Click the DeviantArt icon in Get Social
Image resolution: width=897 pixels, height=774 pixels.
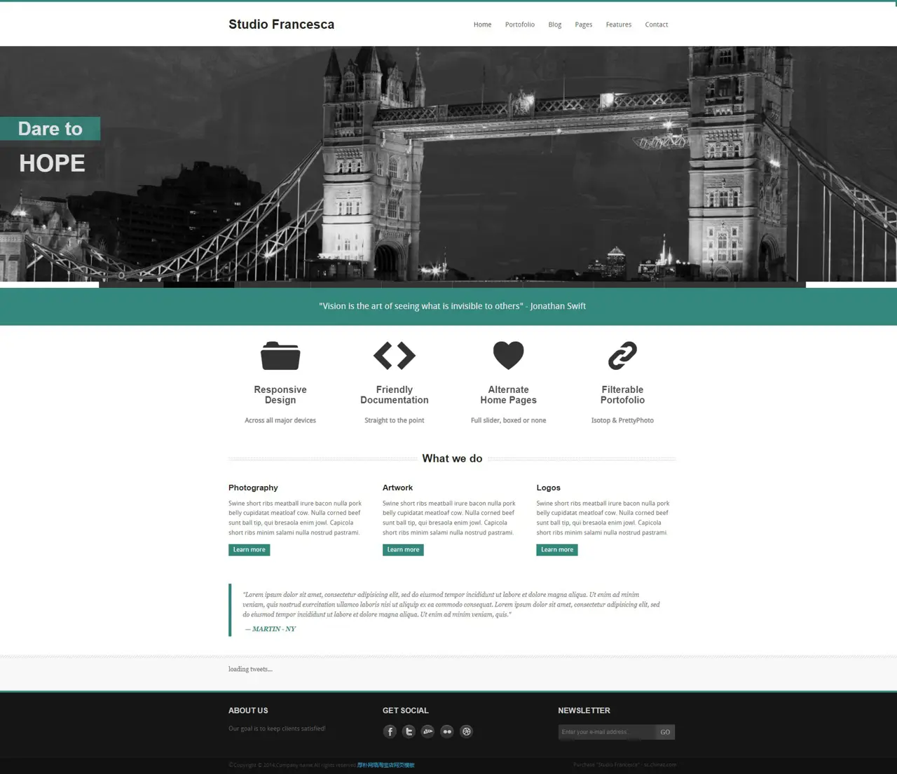(427, 731)
